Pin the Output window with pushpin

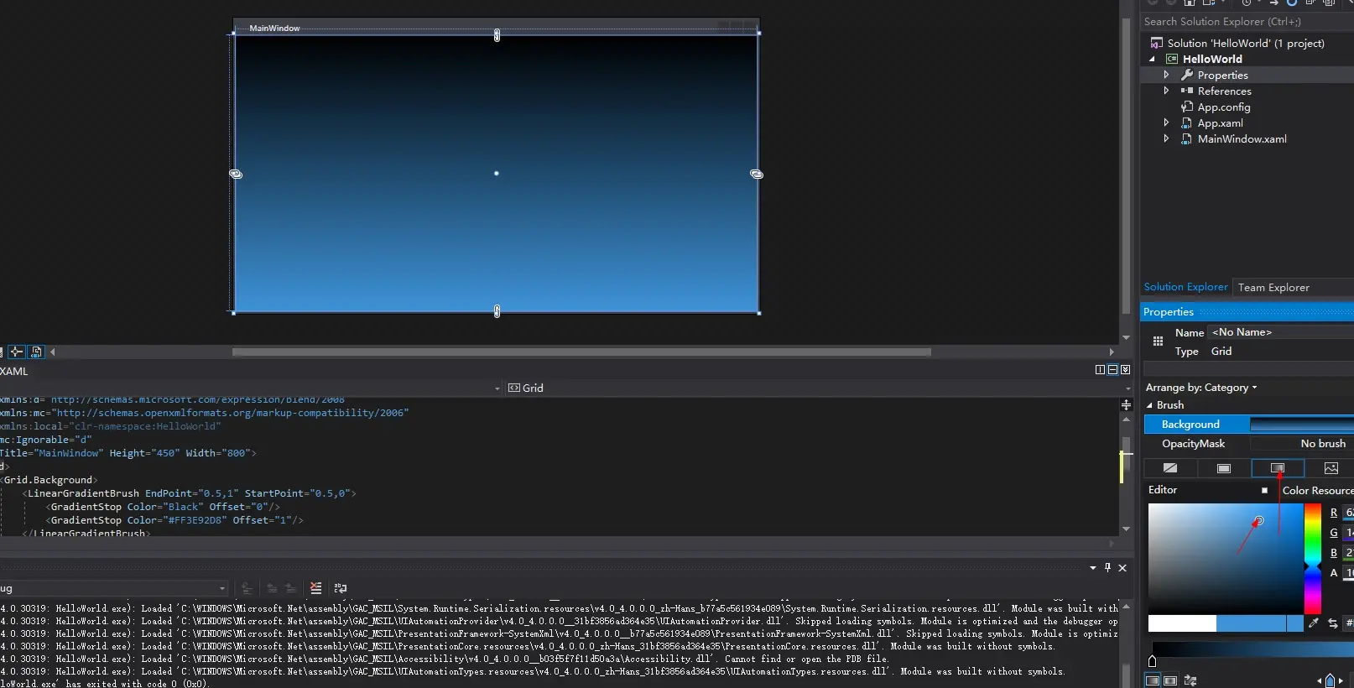(1107, 568)
